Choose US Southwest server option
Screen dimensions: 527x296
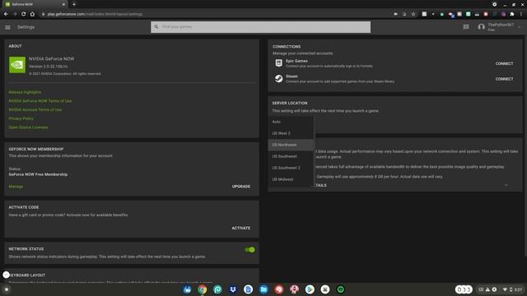pyautogui.click(x=291, y=156)
